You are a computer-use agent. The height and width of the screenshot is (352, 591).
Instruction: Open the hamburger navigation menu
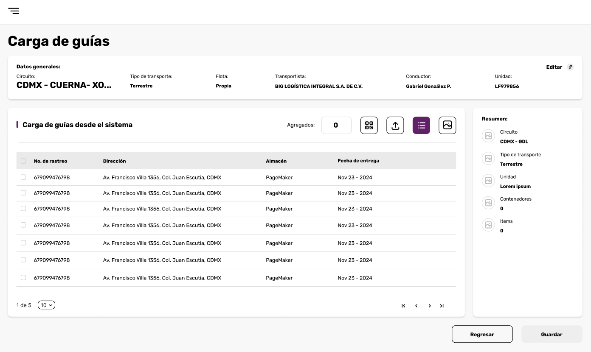pyautogui.click(x=14, y=11)
